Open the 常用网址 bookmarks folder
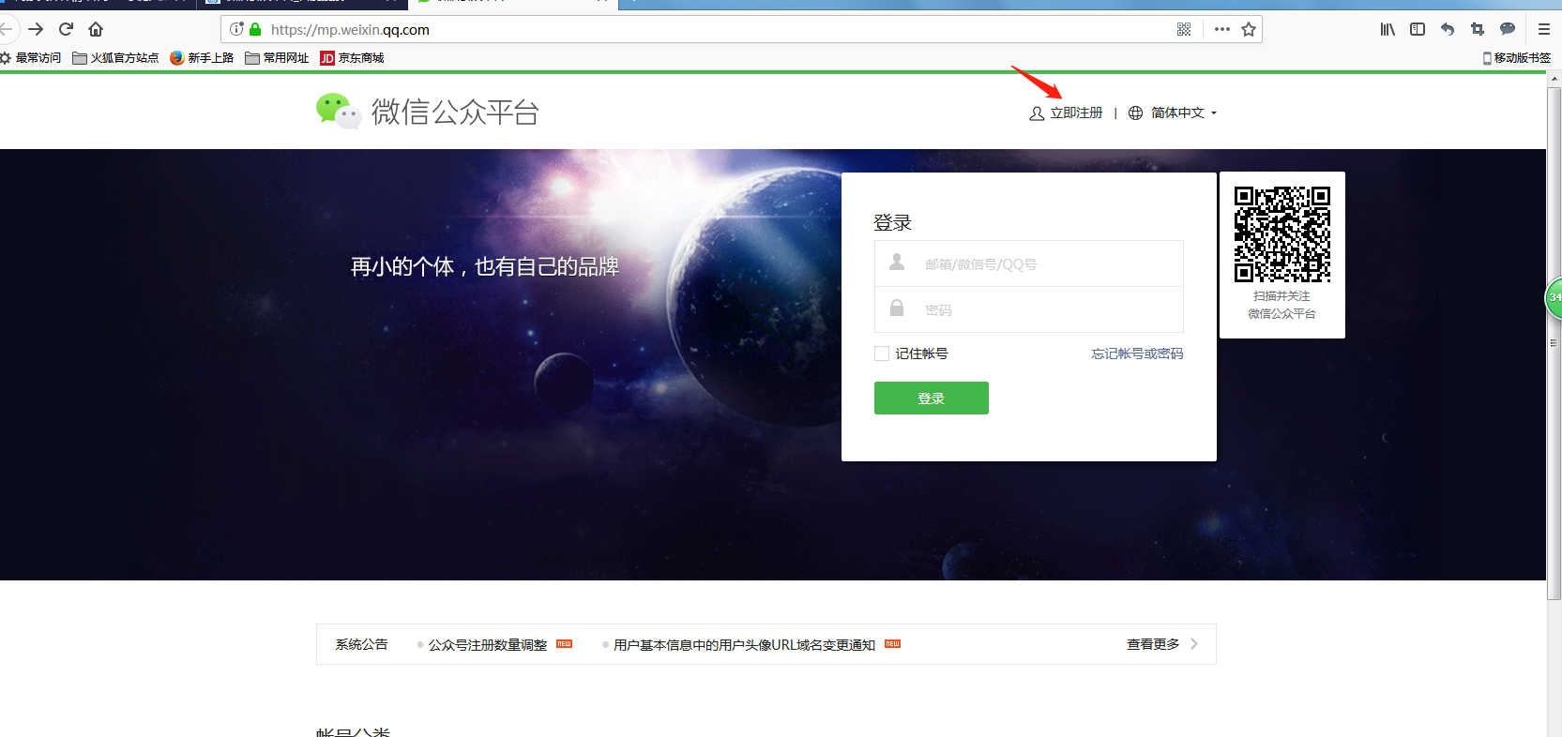The height and width of the screenshot is (737, 1562). [x=277, y=58]
